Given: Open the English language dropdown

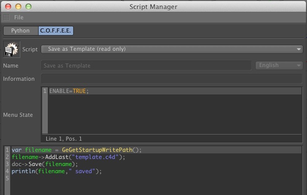Looking at the screenshot, I should coord(279,66).
